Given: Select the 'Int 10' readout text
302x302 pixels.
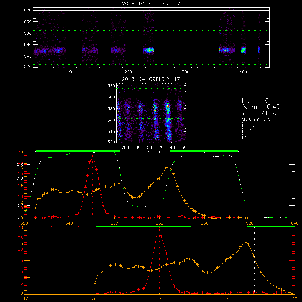Looking at the screenshot, I should tap(255, 101).
